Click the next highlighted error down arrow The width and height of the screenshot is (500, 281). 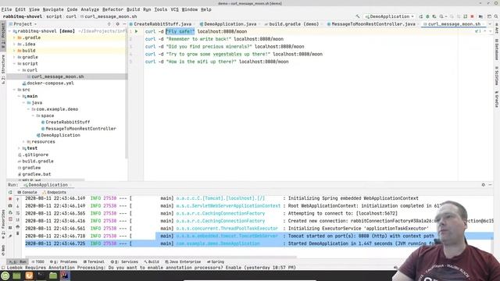point(490,31)
